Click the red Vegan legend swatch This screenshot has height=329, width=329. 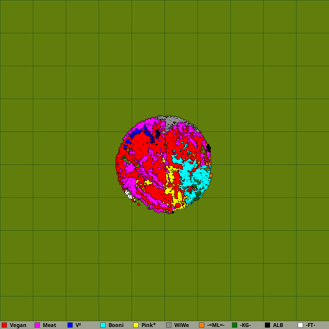point(4,325)
